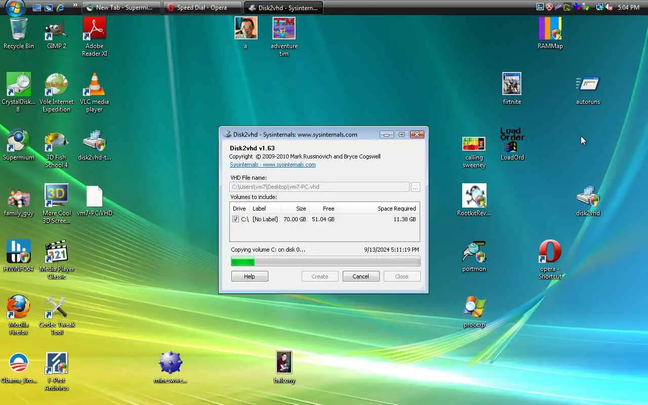Select the vm7-PC.VHD file icon

(95, 200)
